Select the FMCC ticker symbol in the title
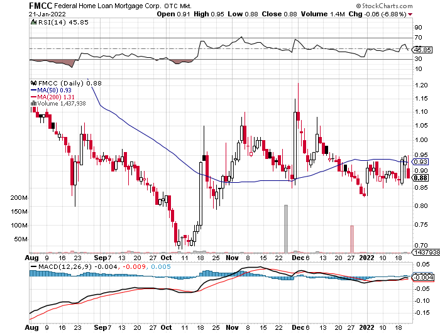Image resolution: width=440 pixels, height=333 pixels. 40,6
